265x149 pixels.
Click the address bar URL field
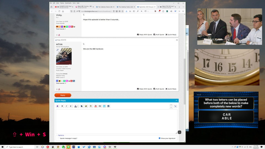pyautogui.click(x=96, y=11)
